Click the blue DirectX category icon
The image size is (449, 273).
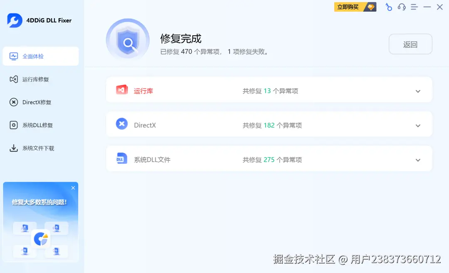[x=122, y=124]
